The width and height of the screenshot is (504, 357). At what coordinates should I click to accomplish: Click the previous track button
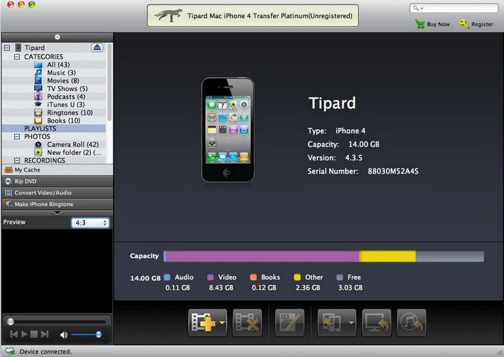click(14, 334)
